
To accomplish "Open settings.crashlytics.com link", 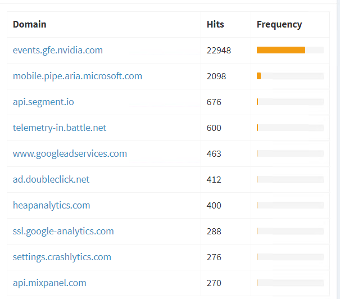I will (62, 257).
